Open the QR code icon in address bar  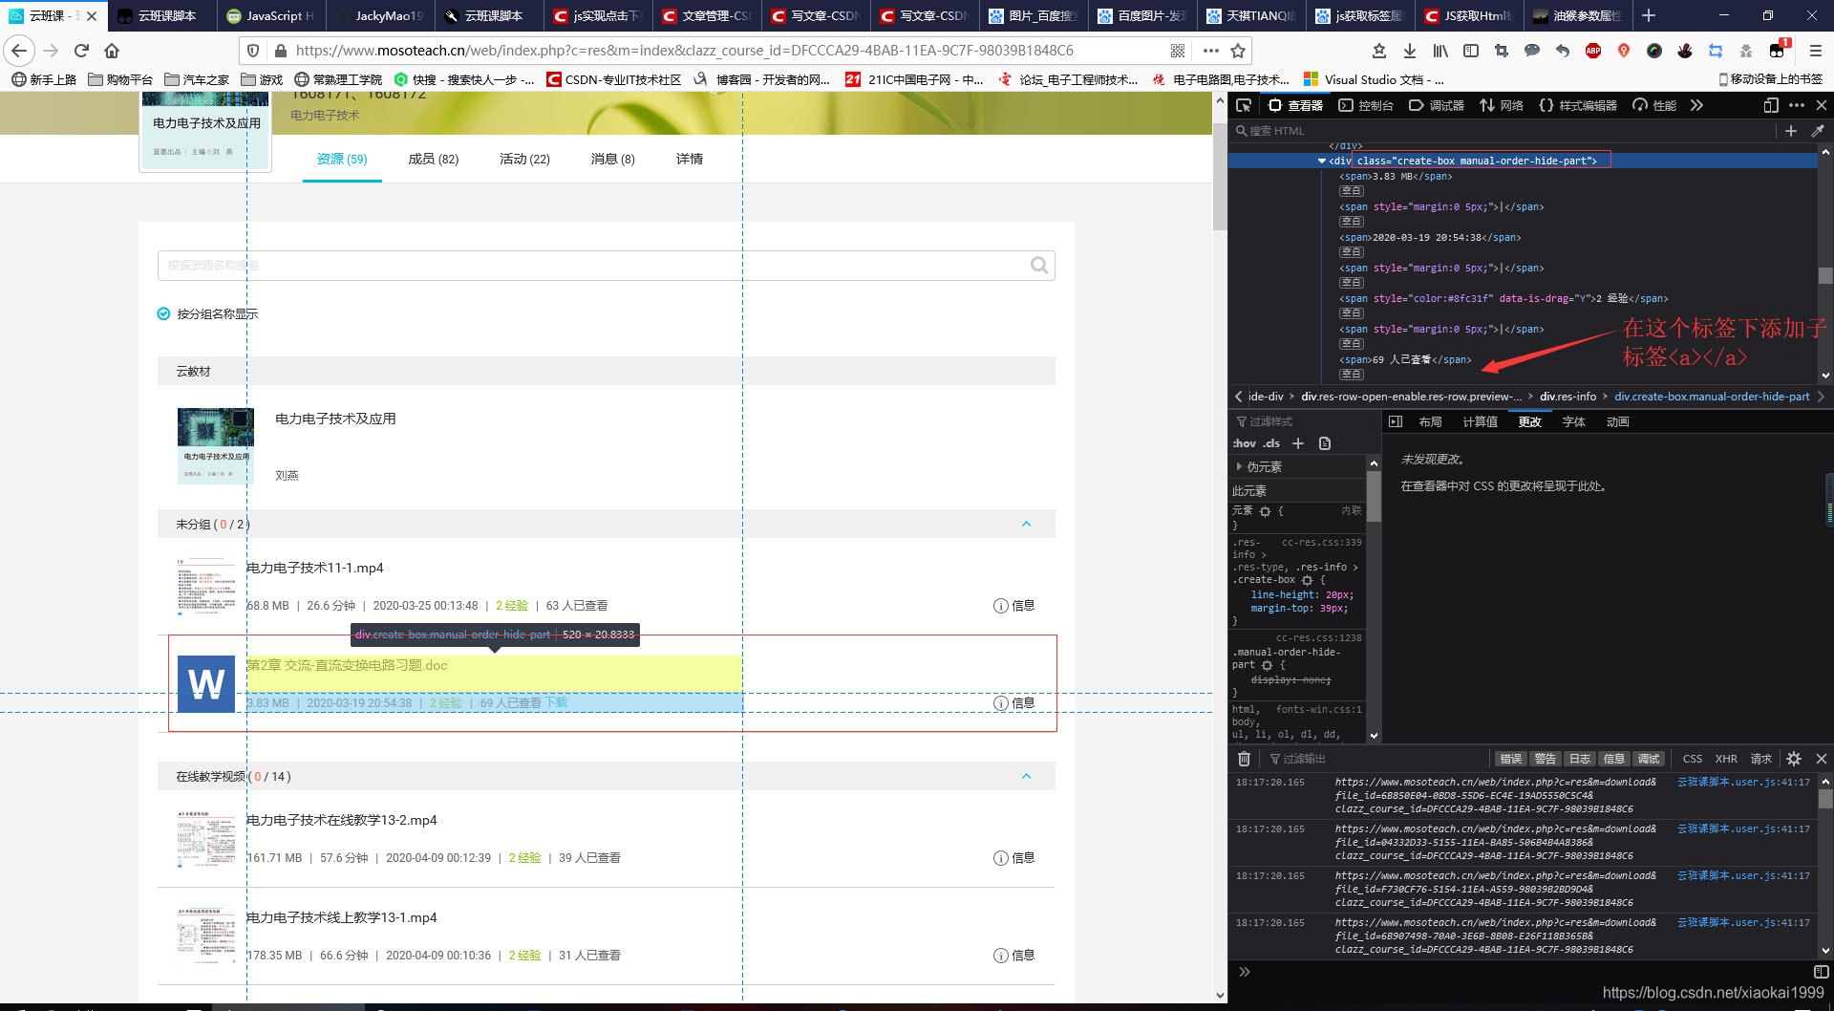tap(1178, 51)
